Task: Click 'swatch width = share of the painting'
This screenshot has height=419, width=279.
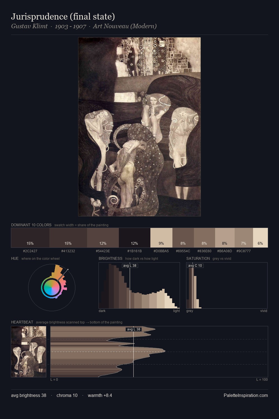Action: pos(81,225)
